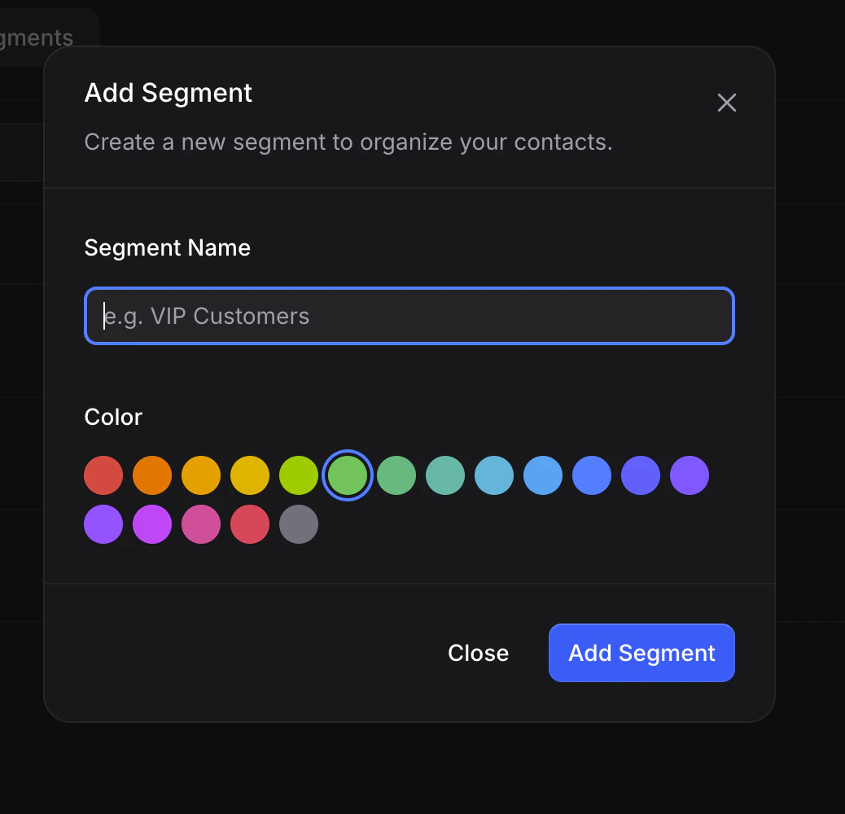845x814 pixels.
Task: Select the red color swatch
Action: tap(103, 475)
